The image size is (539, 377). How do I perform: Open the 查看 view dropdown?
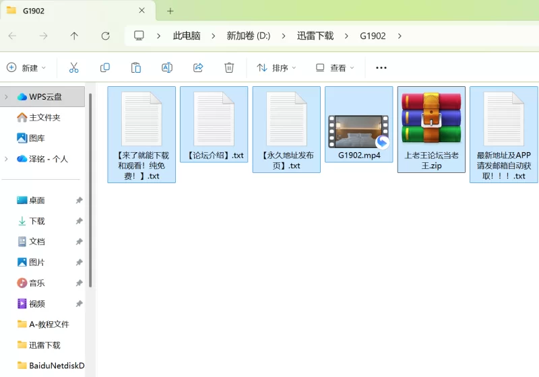coord(334,67)
